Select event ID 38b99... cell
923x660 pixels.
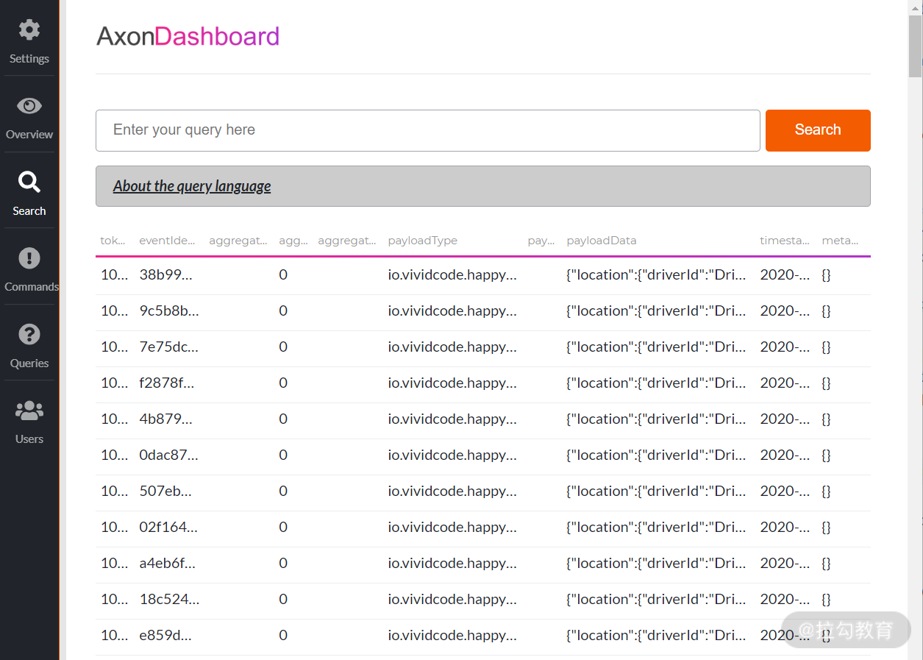click(x=166, y=275)
